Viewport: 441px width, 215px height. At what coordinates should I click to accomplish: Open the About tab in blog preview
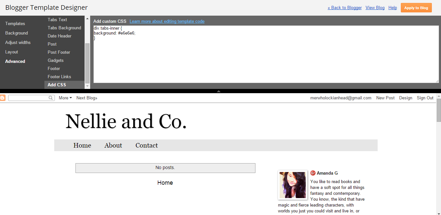tap(113, 145)
